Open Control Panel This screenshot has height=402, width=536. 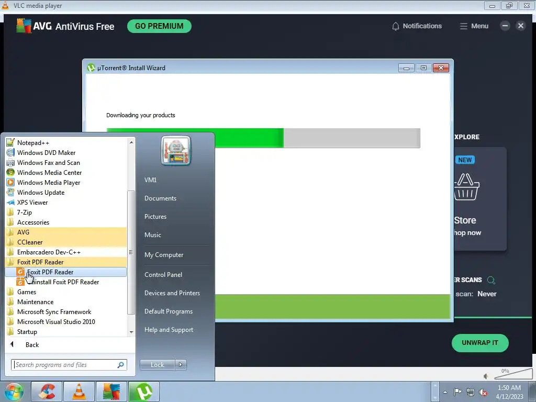click(x=163, y=275)
